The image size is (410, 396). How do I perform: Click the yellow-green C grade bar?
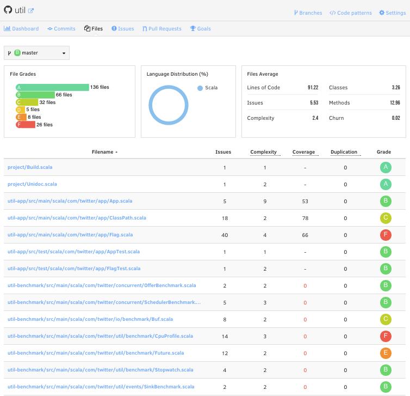tap(27, 102)
